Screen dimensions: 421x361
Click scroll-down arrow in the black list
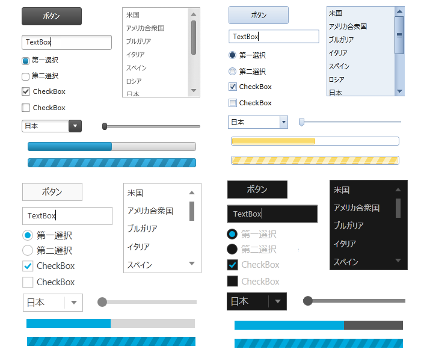(398, 261)
